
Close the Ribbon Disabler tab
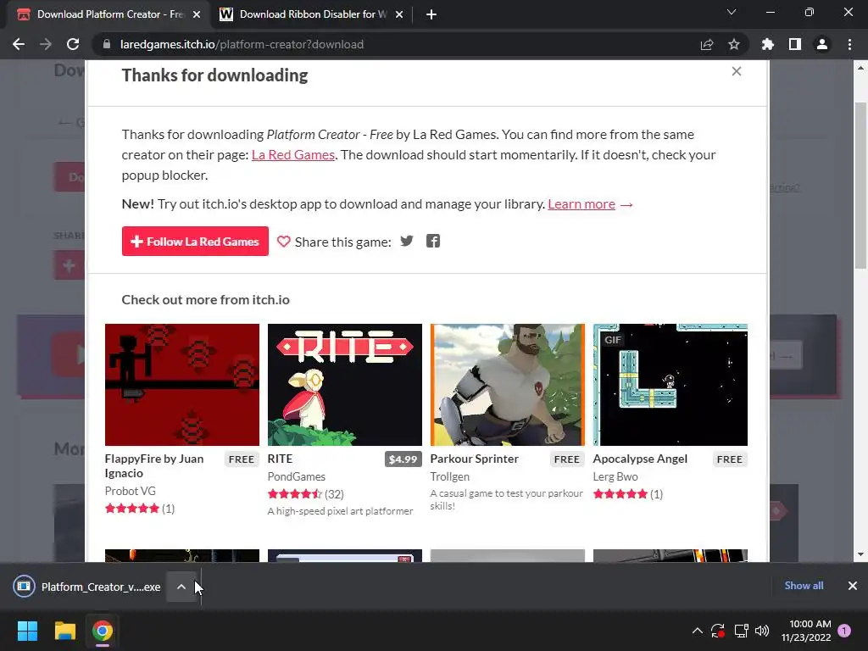pyautogui.click(x=399, y=14)
